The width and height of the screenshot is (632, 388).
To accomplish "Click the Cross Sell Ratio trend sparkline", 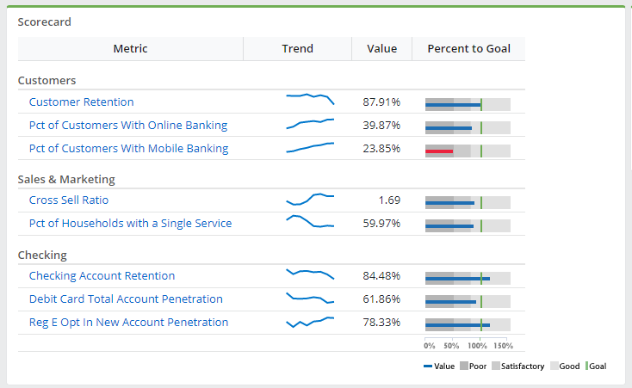I will click(x=310, y=199).
